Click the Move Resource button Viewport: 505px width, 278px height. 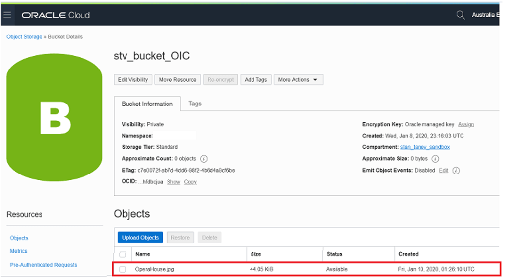(177, 80)
